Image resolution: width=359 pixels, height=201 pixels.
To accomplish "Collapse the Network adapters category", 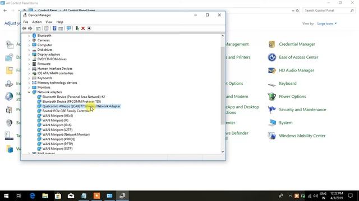I will coord(29,92).
